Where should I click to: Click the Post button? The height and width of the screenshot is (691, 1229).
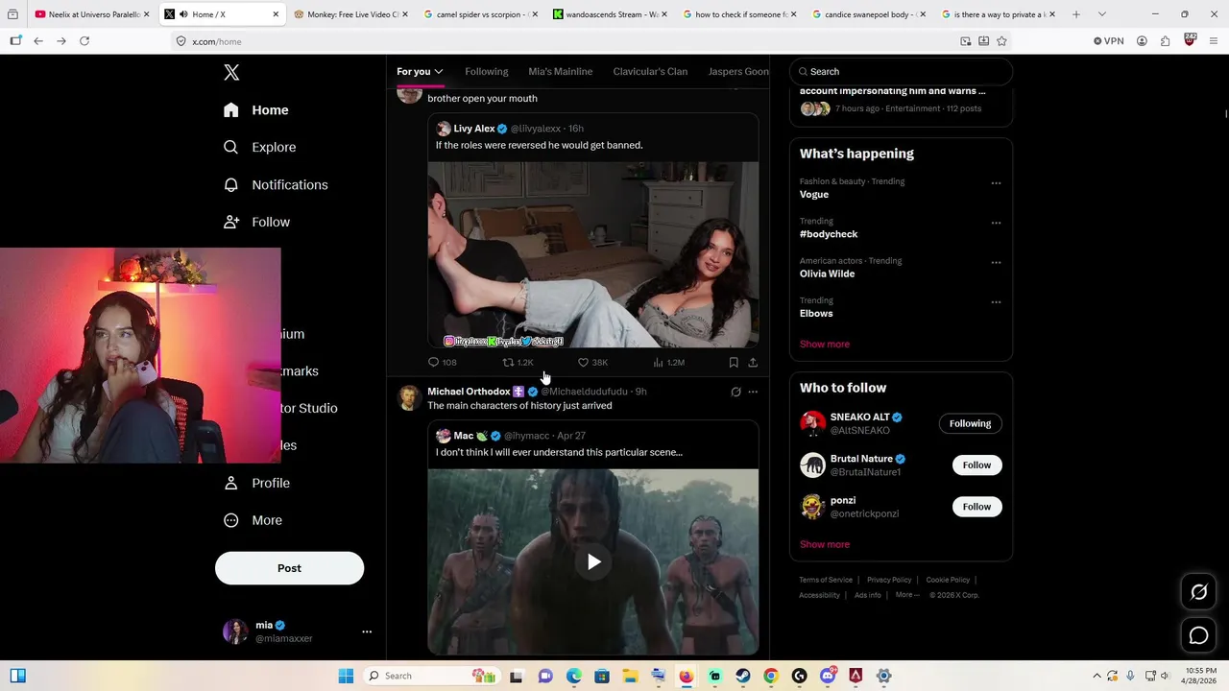coord(289,568)
